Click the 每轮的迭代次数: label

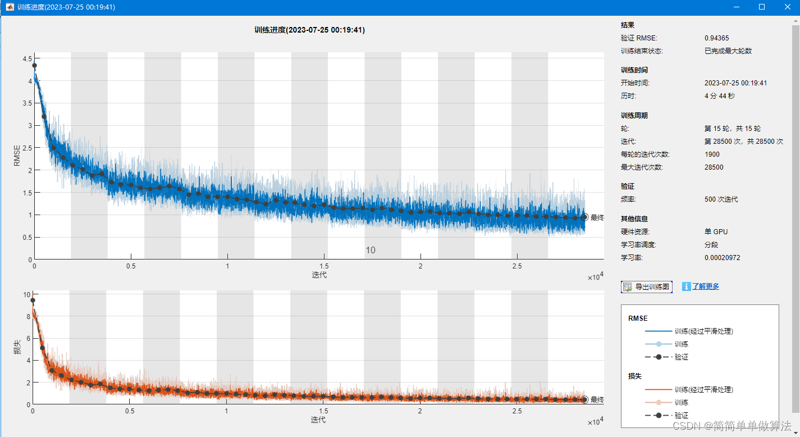click(x=645, y=154)
